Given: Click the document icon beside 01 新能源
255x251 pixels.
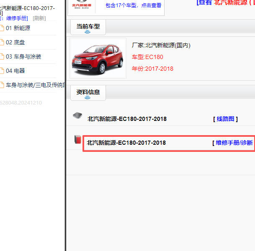Looking at the screenshot, I should [2, 28].
